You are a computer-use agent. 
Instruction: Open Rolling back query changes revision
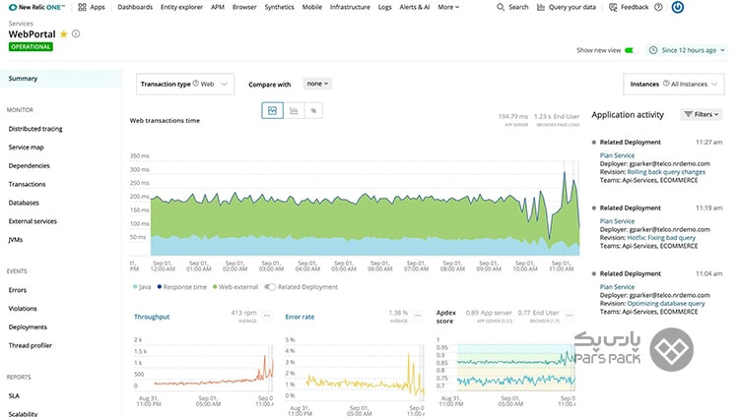[x=666, y=172]
